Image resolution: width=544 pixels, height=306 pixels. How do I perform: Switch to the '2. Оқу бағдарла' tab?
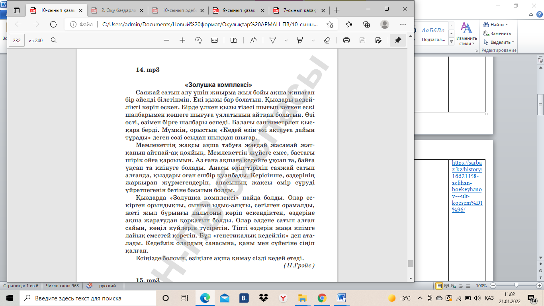pos(117,10)
